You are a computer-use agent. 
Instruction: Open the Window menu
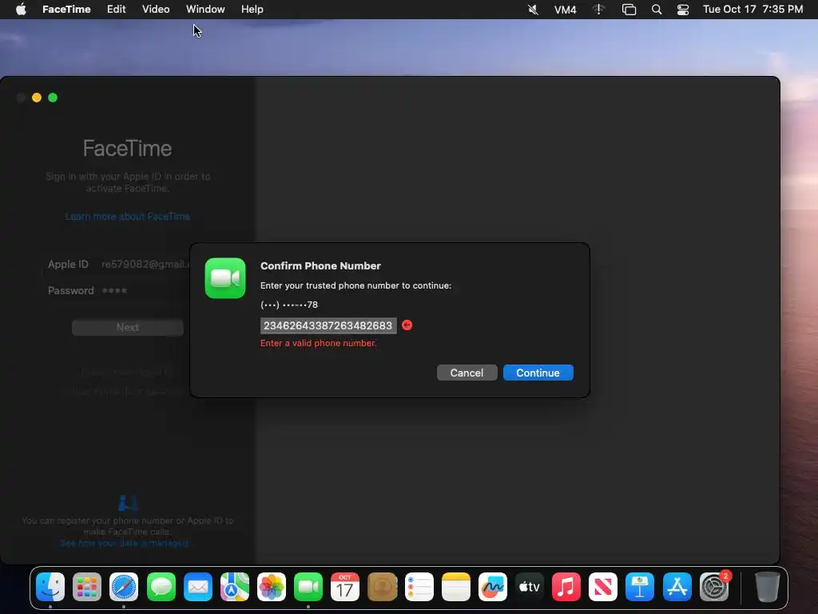click(205, 10)
